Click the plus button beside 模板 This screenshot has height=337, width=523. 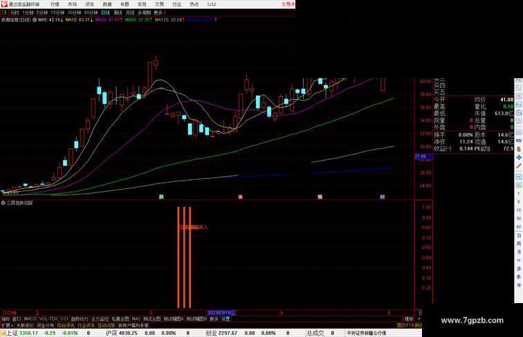pos(419,319)
